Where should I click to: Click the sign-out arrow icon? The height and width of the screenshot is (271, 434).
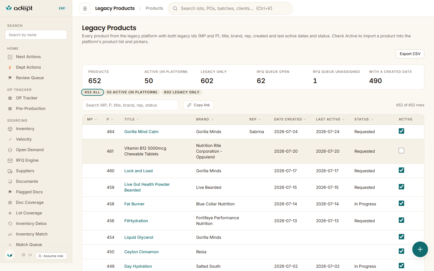click(30, 255)
